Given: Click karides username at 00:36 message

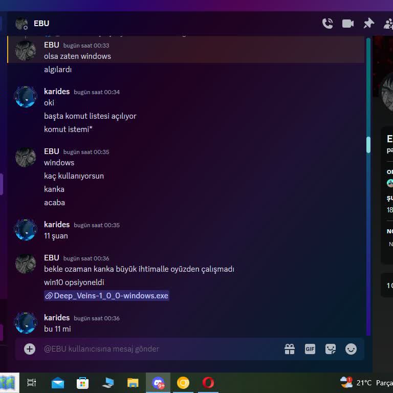Looking at the screenshot, I should click(57, 318).
